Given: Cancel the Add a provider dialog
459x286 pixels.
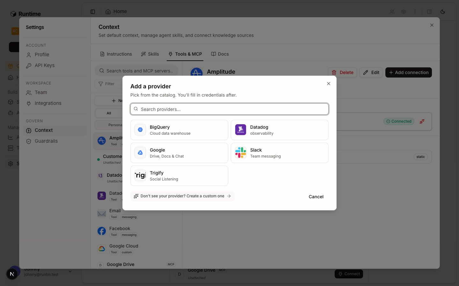Looking at the screenshot, I should 316,197.
